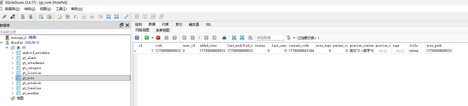The image size is (468, 106).
Task: Go to previous data page
Action: pos(193,38)
